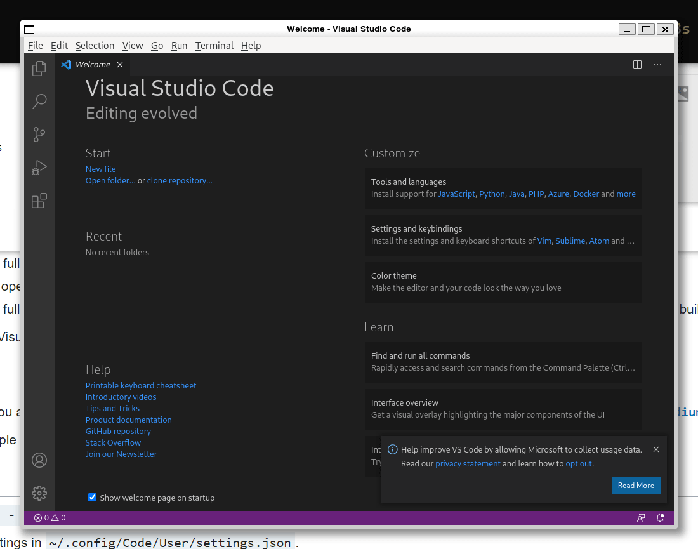Click the Read More button
This screenshot has height=549, width=698.
(x=636, y=486)
